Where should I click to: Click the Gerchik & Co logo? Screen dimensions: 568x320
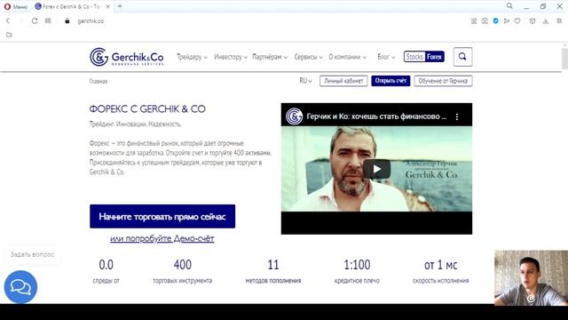126,57
